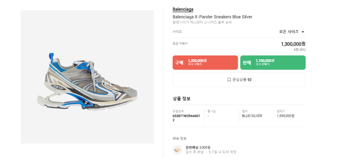Click the 상품 정보 section heading
341x158 pixels.
(182, 98)
